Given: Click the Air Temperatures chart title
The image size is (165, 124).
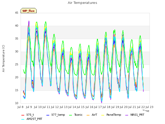Looking at the screenshot, I should pos(82,3).
